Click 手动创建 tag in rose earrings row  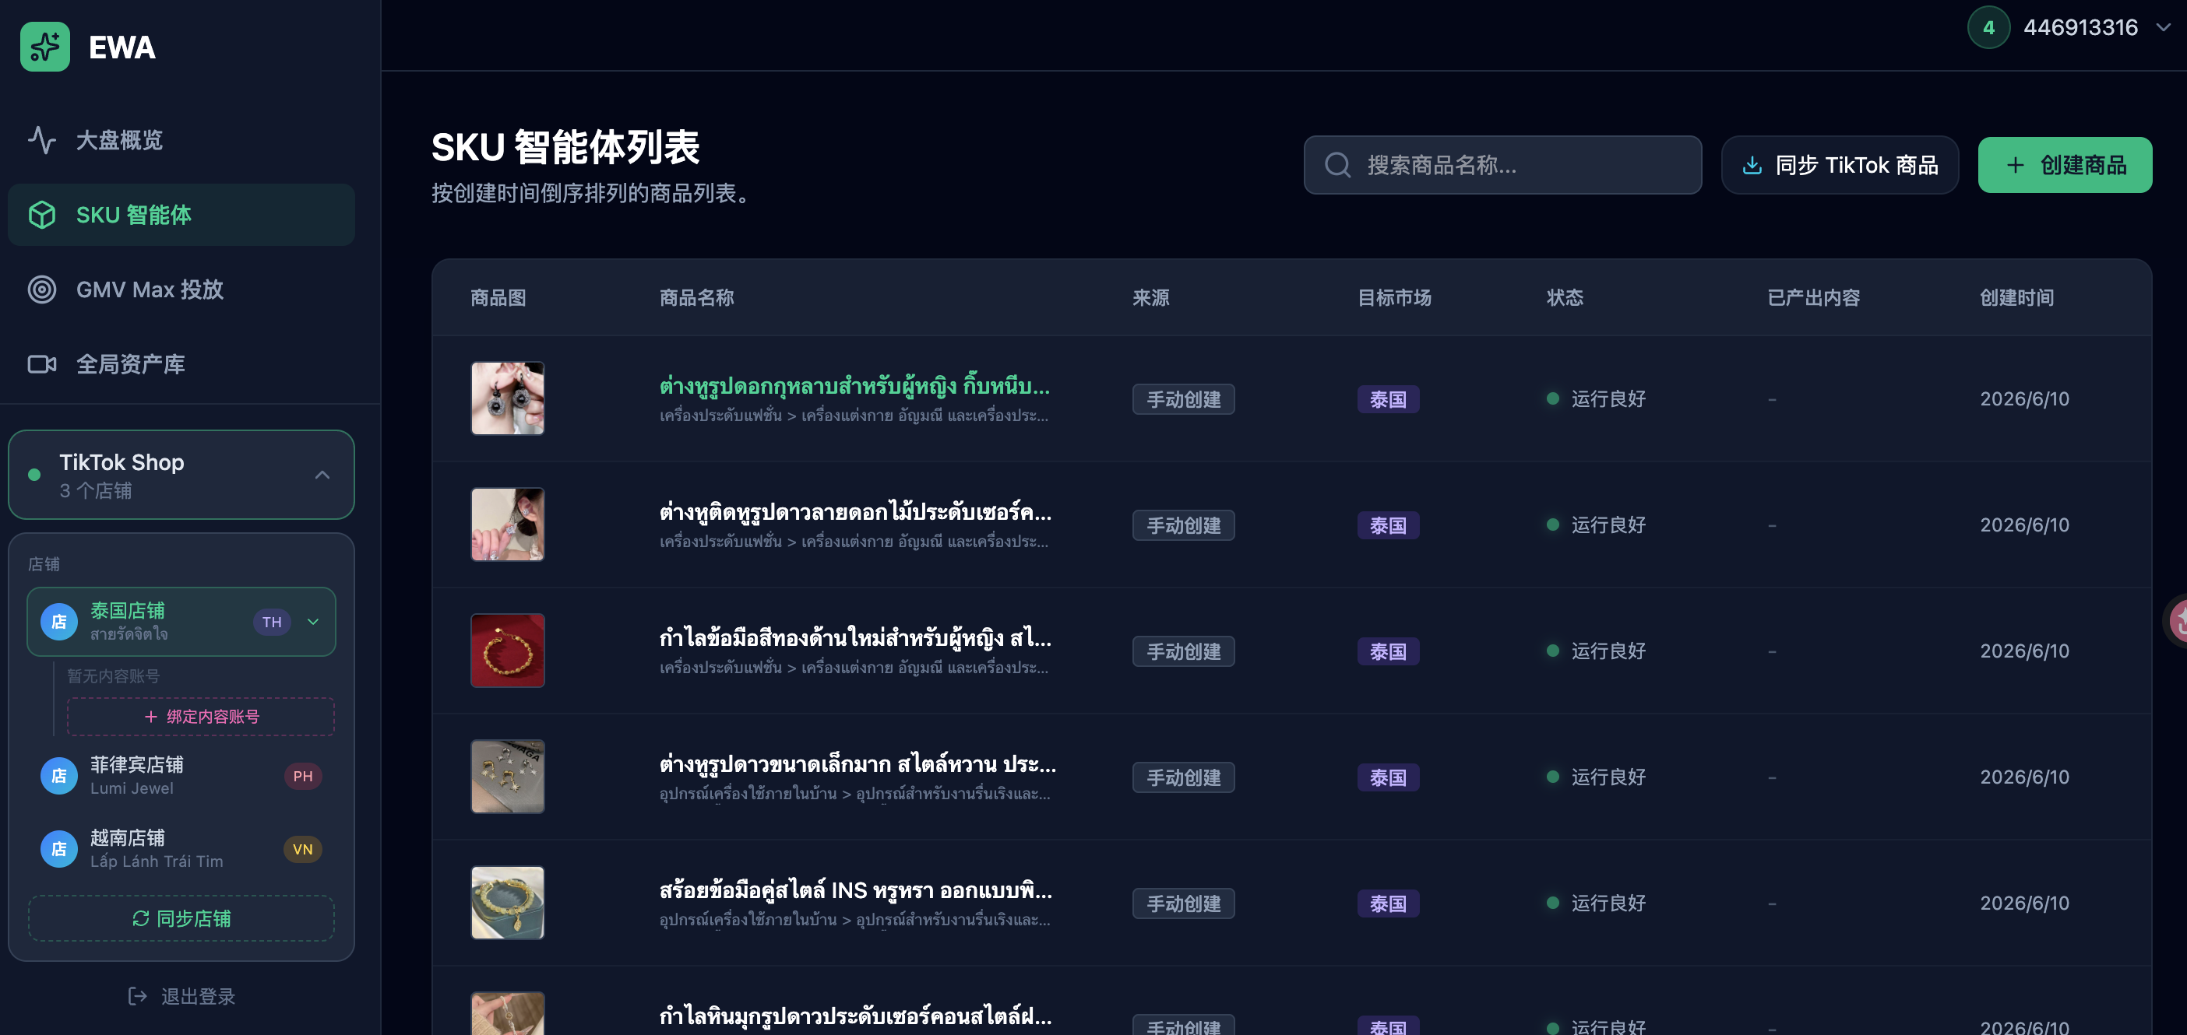tap(1184, 398)
